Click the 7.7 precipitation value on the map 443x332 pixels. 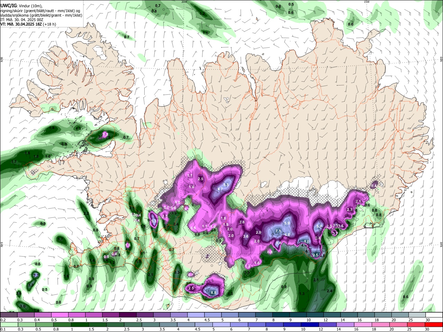36,275
